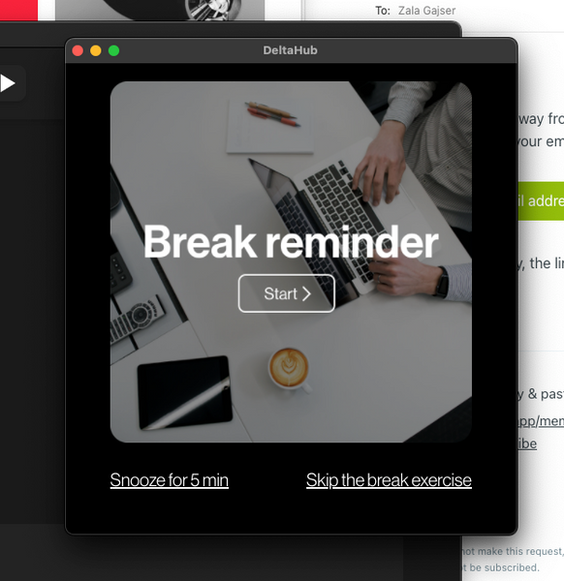Snooze the break for 5 min
This screenshot has height=581, width=564.
coord(169,480)
